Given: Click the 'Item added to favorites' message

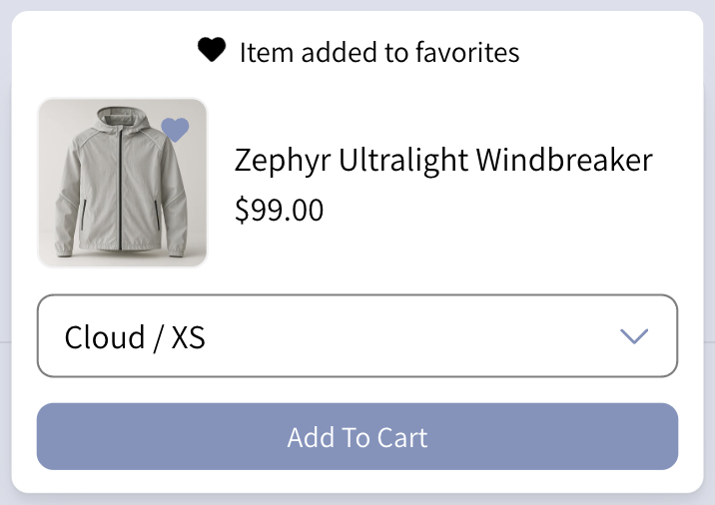Looking at the screenshot, I should [x=379, y=51].
